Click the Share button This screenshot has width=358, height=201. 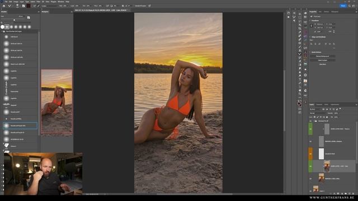coord(343,6)
